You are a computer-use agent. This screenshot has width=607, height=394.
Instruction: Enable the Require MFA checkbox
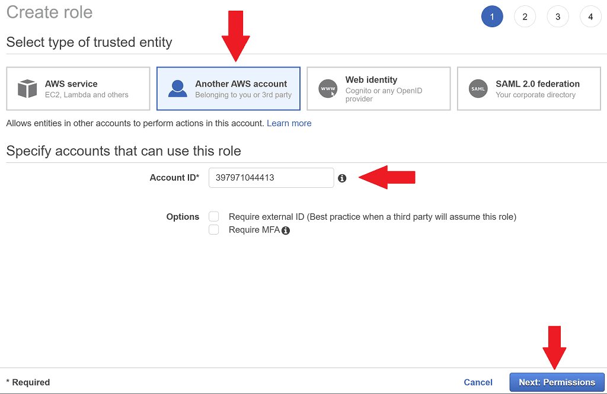pyautogui.click(x=213, y=229)
